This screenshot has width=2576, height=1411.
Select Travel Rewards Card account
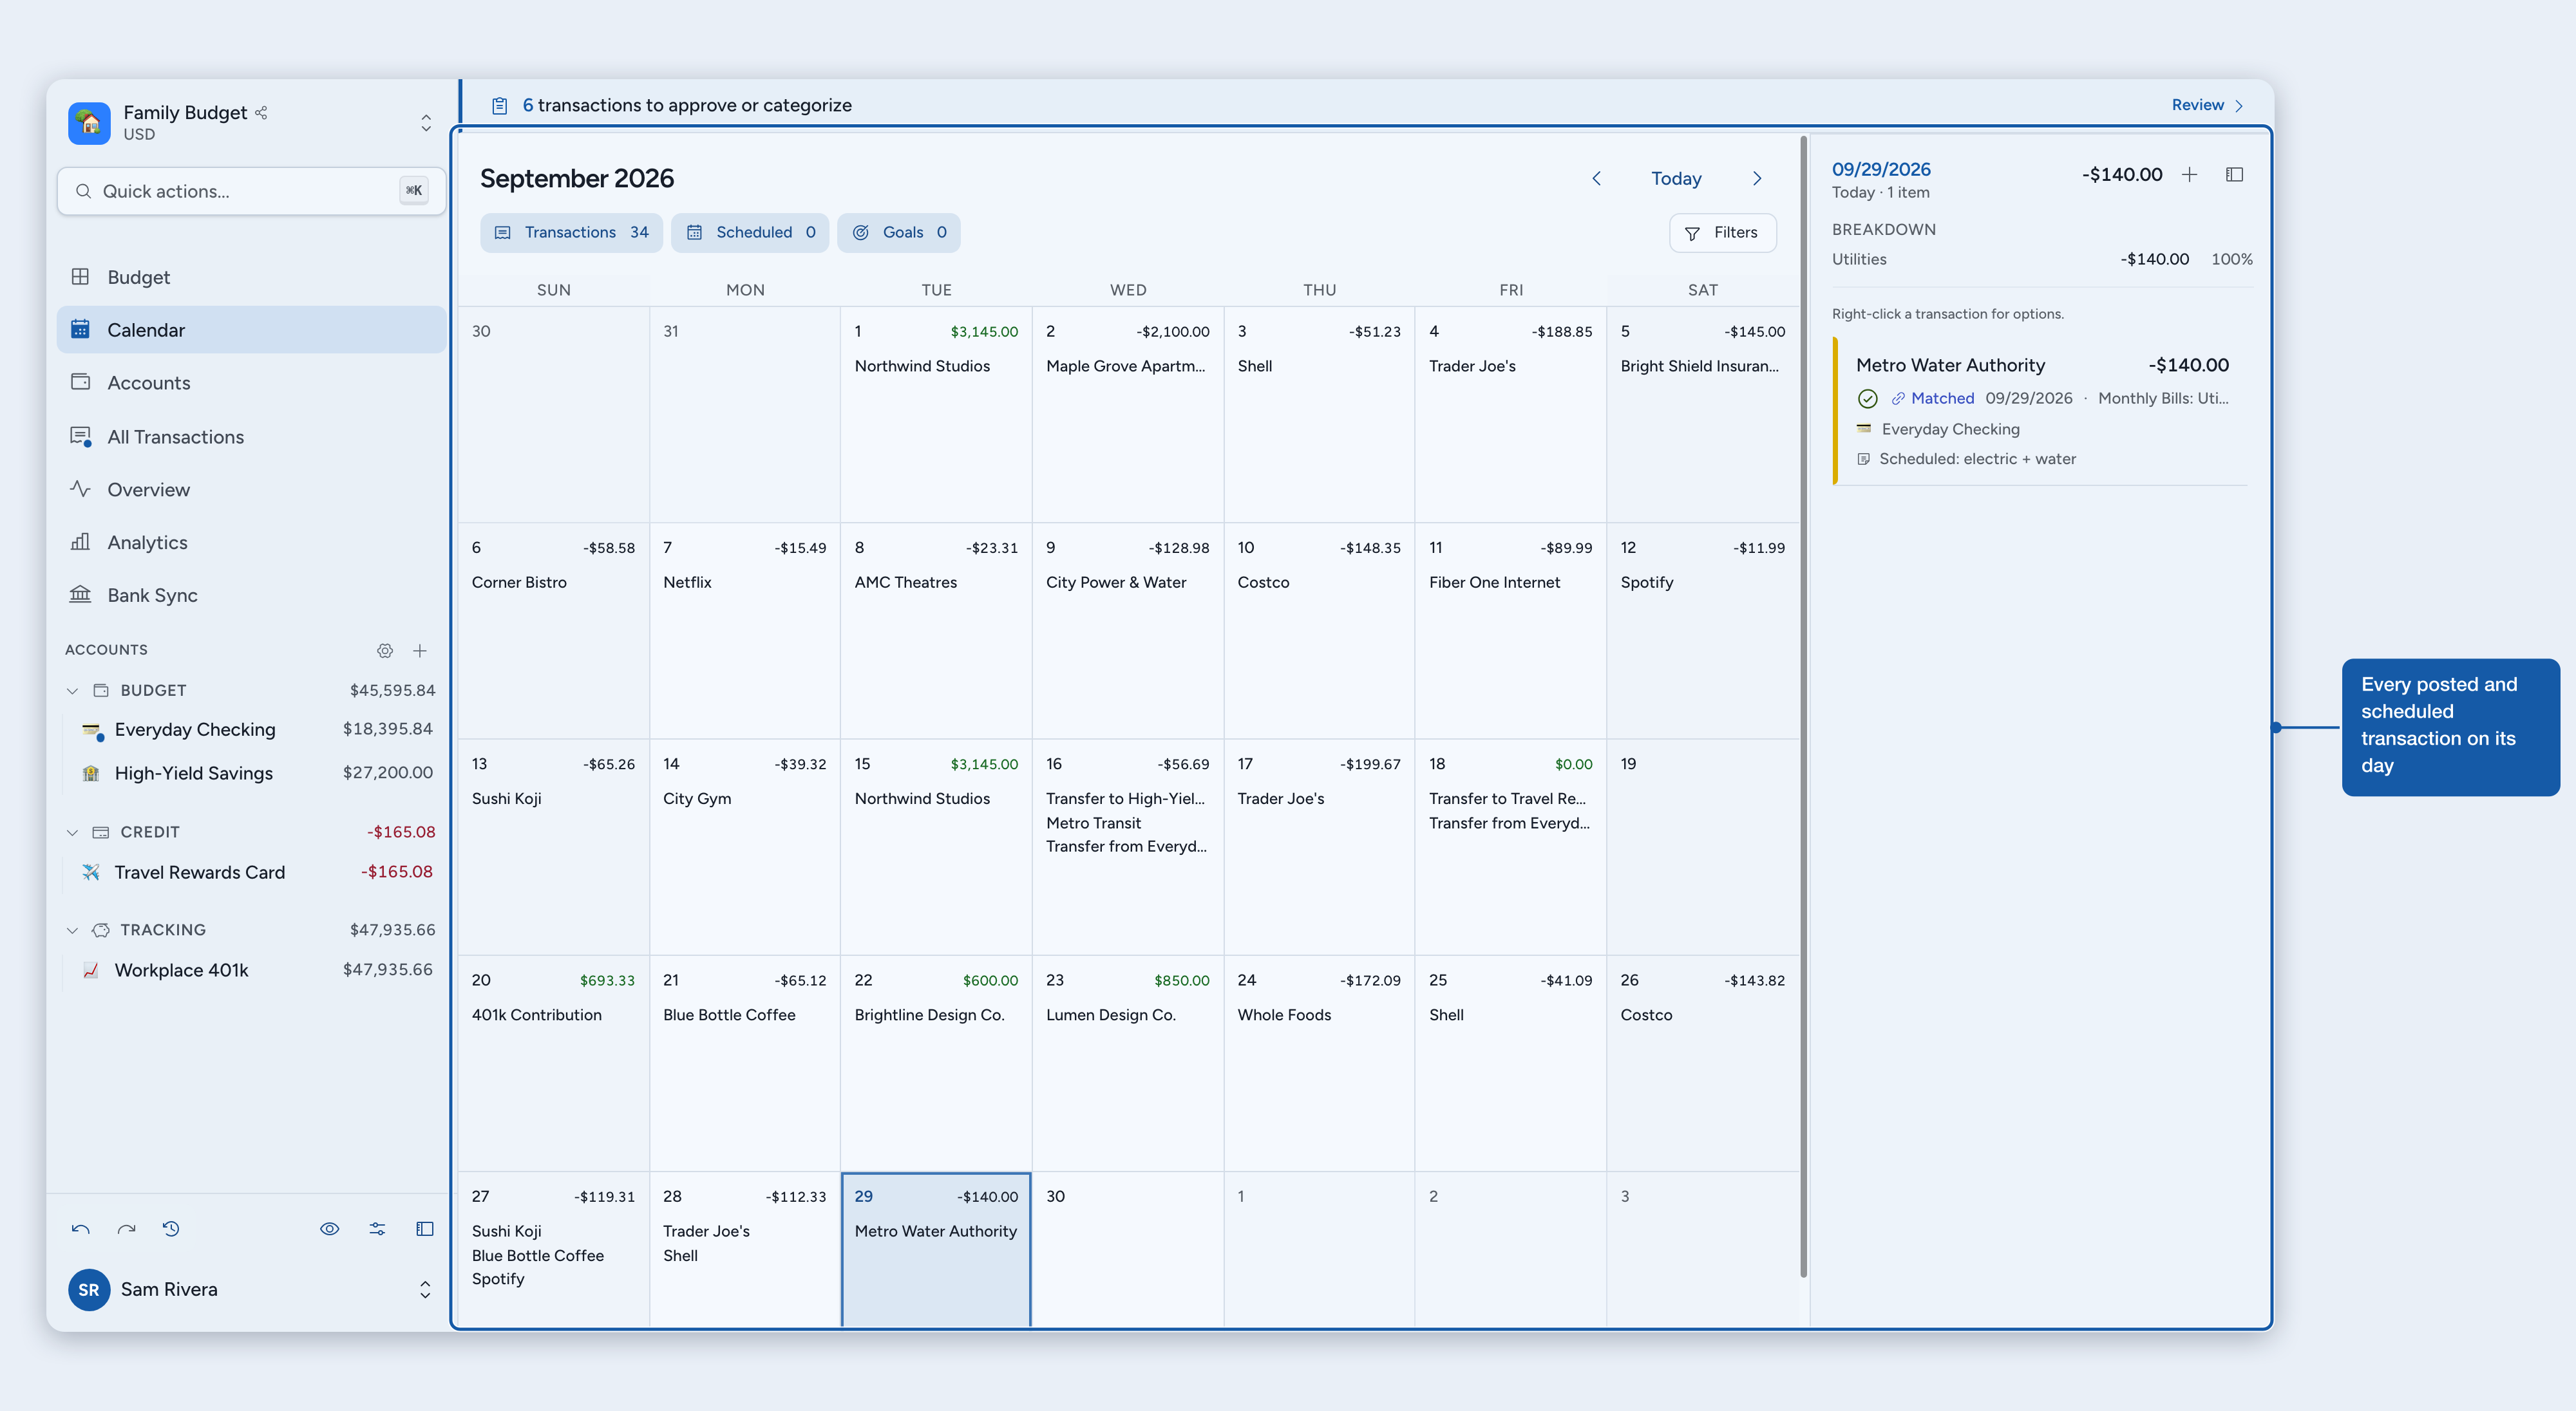pos(256,872)
